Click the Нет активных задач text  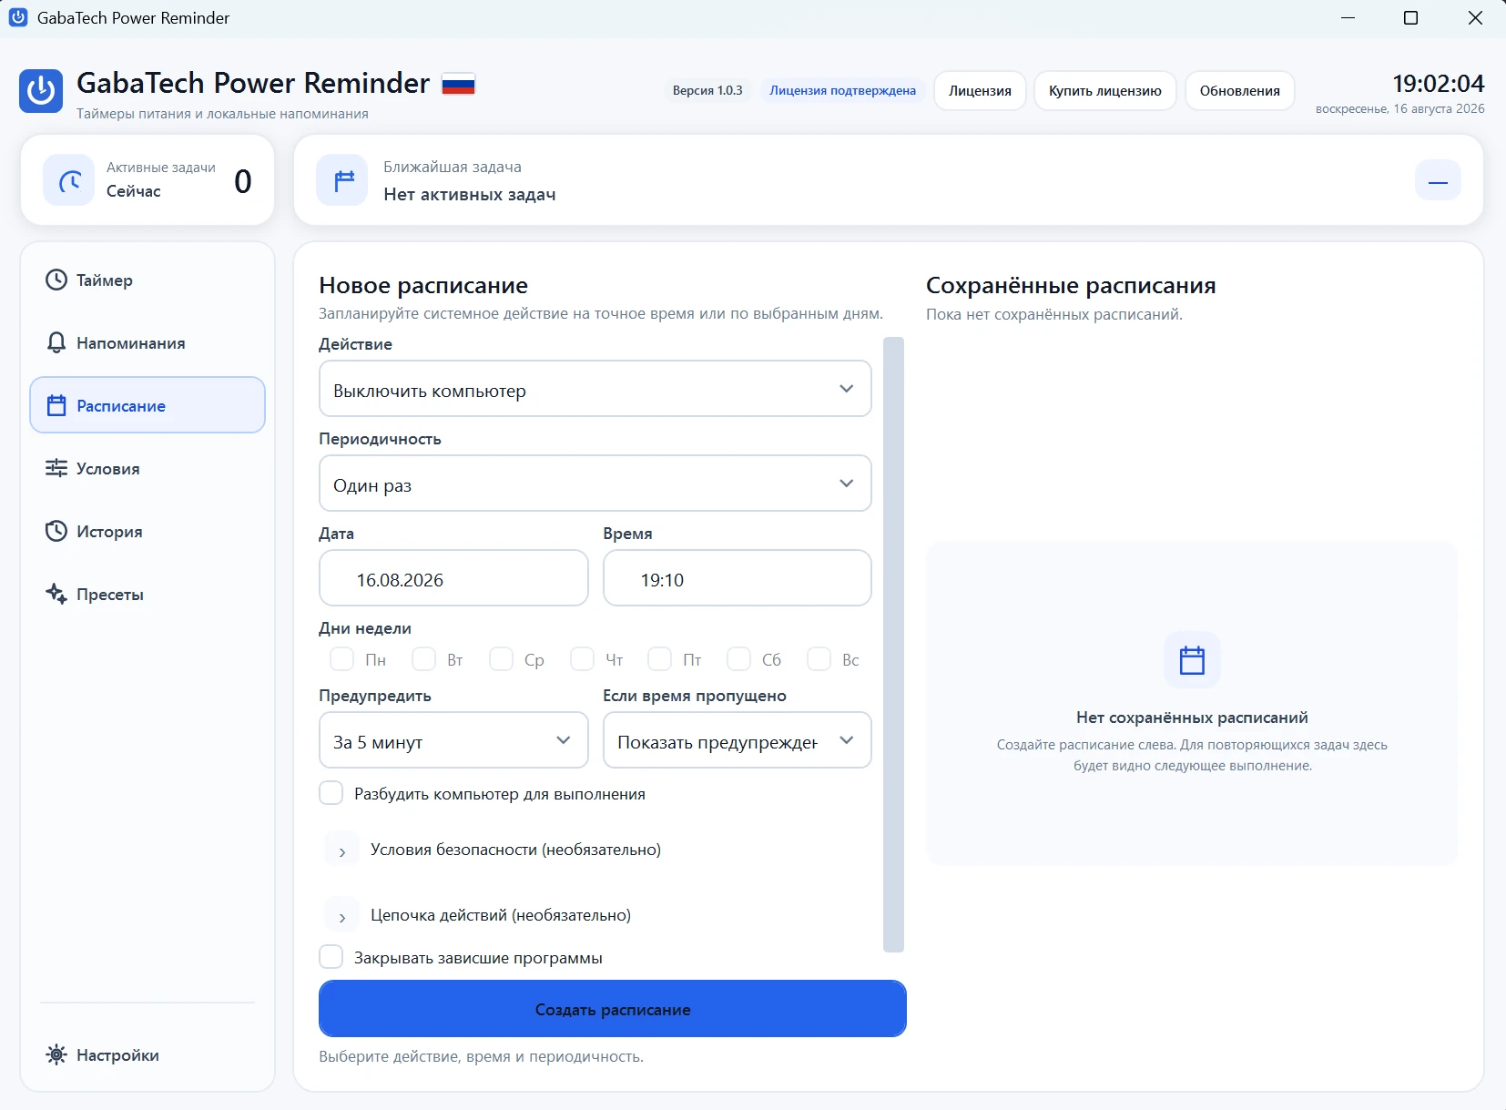click(470, 194)
